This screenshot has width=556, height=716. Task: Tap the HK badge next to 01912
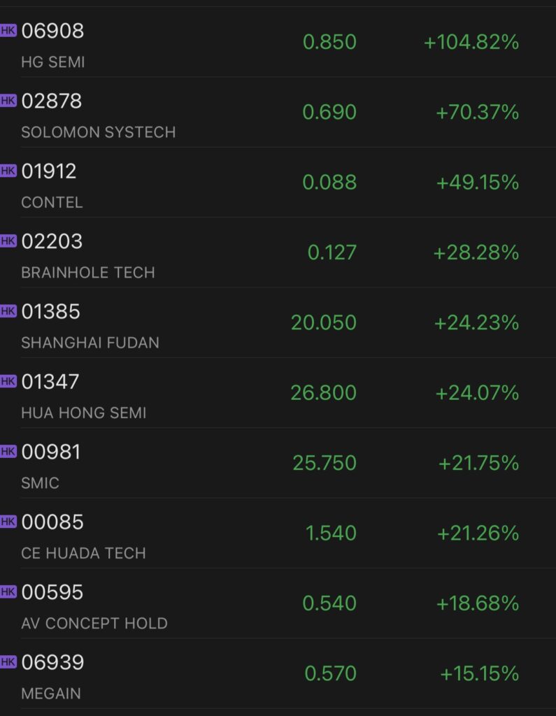(x=8, y=171)
